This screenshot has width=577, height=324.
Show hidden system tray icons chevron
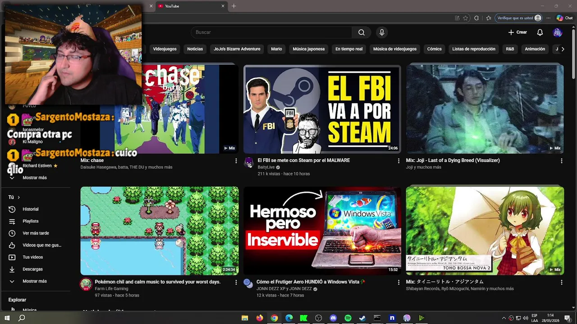[504, 318]
